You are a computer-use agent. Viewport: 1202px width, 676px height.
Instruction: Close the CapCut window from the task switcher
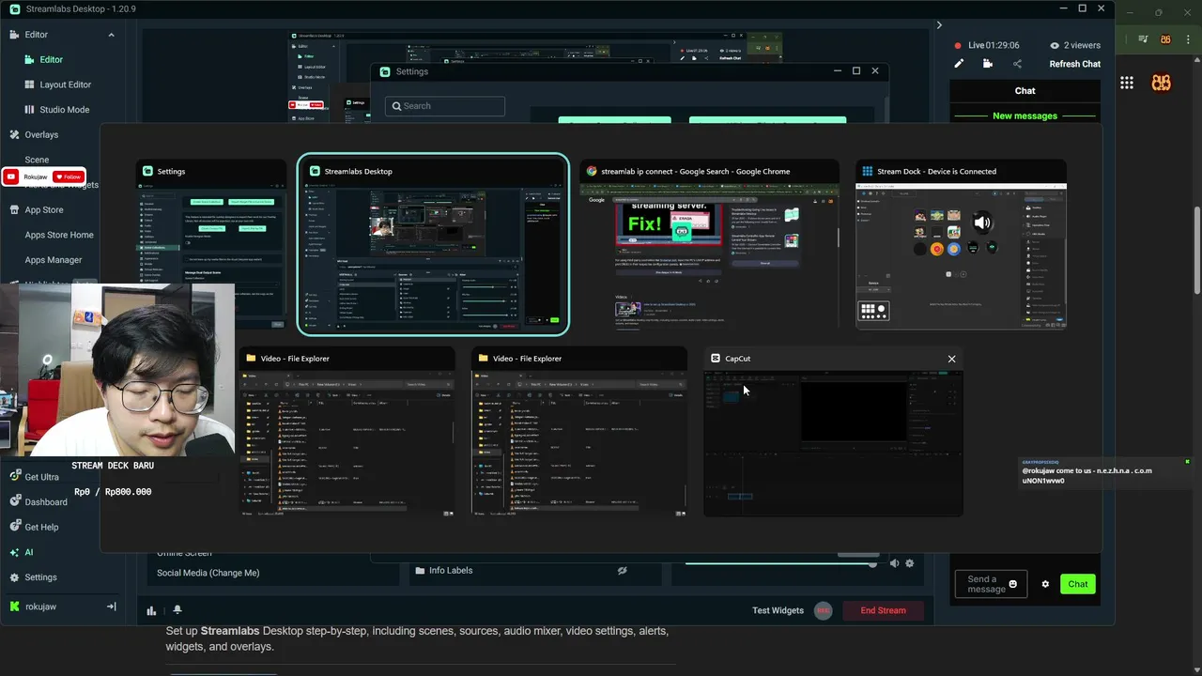coord(951,359)
